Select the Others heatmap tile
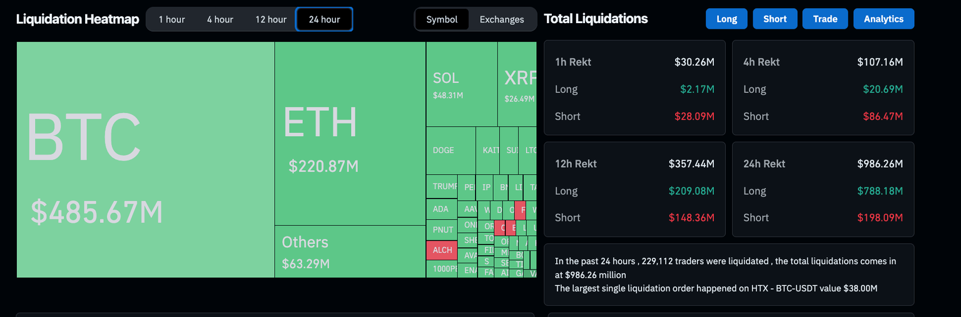This screenshot has height=317, width=961. [x=350, y=251]
